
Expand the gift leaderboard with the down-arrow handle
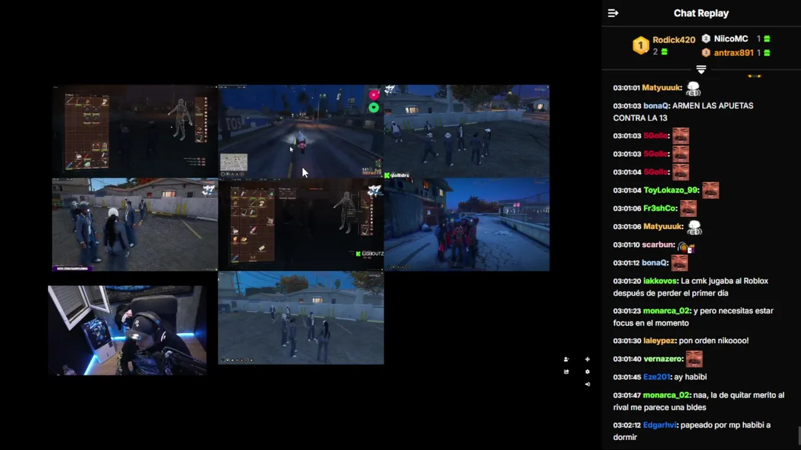click(701, 69)
